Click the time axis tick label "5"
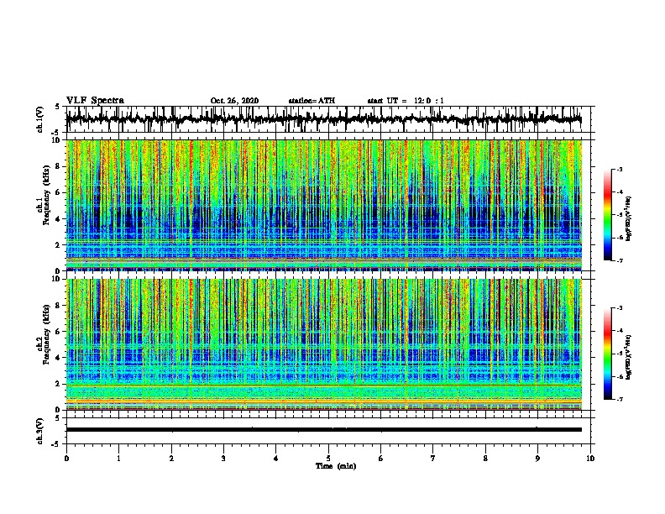The image size is (665, 514). 328,459
